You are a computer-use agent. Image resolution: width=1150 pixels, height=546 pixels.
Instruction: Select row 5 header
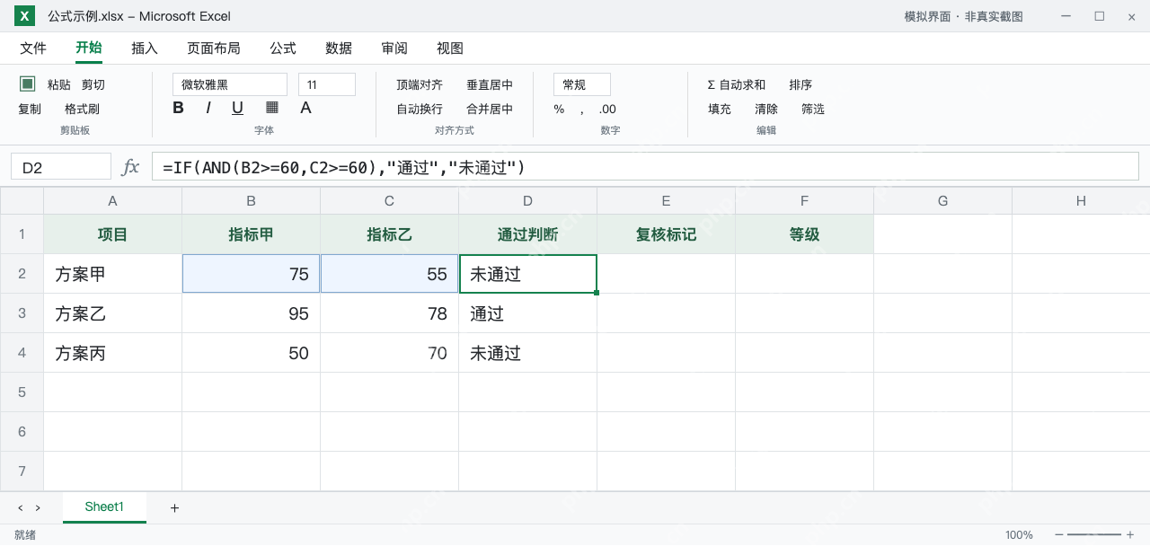tap(22, 392)
